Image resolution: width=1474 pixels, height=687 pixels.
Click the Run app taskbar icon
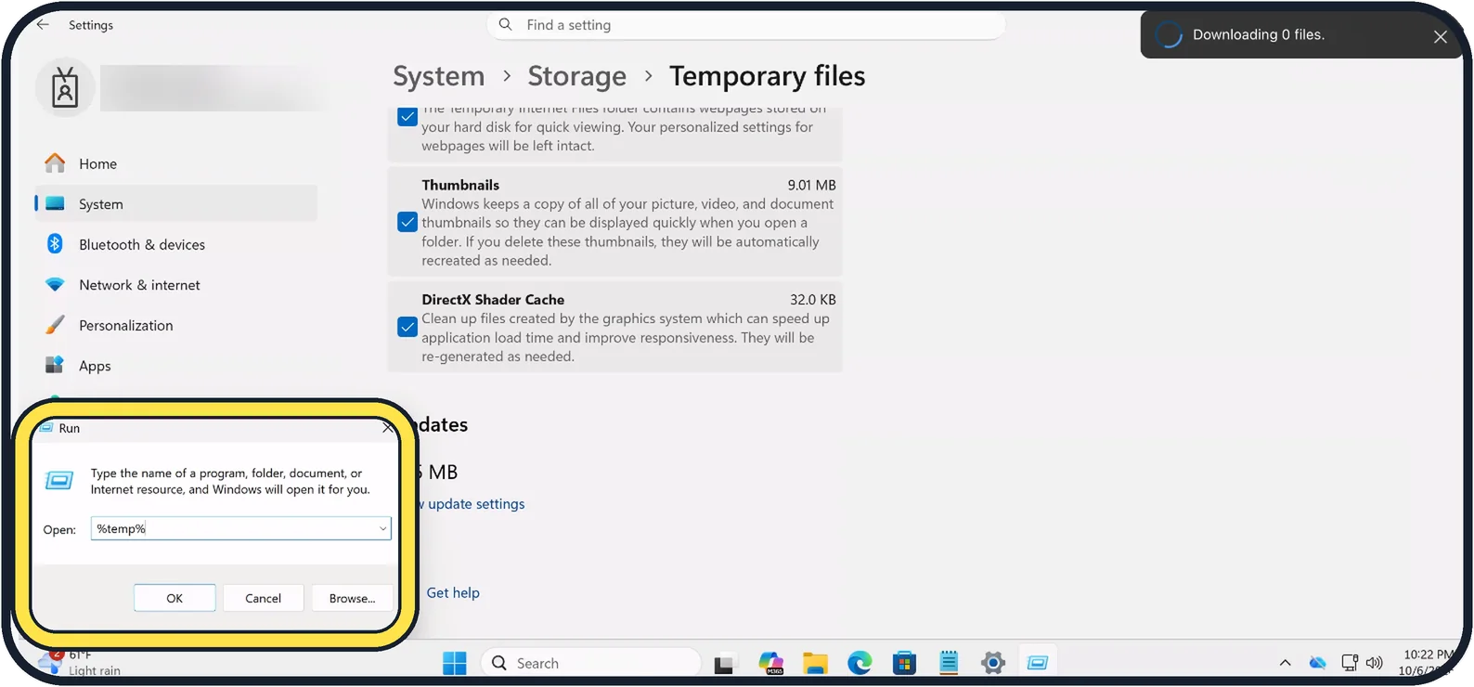(x=1038, y=663)
